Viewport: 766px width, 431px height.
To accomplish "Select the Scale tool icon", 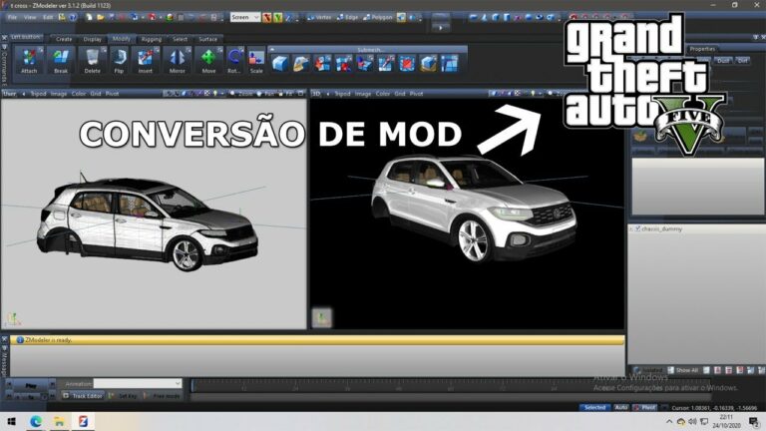I will pyautogui.click(x=256, y=61).
